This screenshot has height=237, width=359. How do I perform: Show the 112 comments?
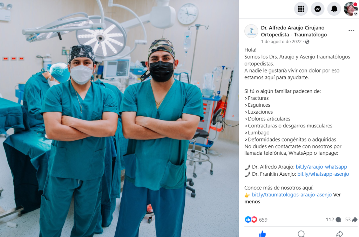pos(333,219)
